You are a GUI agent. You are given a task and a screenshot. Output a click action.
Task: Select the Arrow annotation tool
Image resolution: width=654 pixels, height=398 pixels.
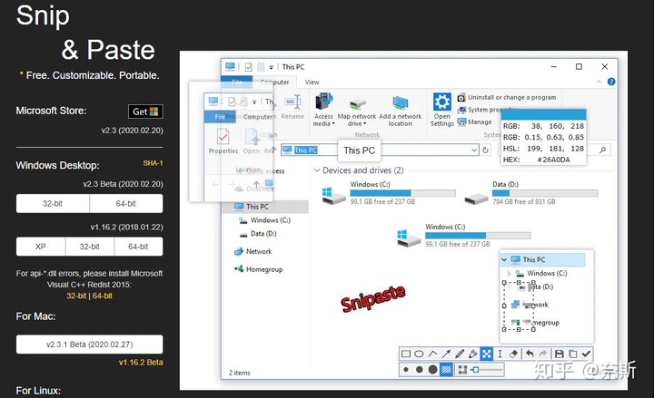446,354
